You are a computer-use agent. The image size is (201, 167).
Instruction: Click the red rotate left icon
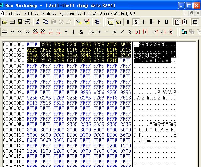(35, 32)
